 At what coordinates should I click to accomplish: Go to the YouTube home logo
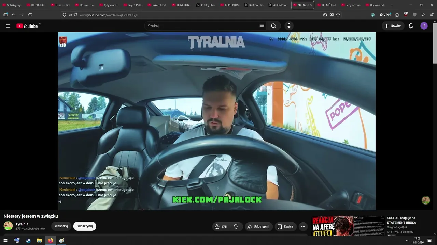click(x=27, y=26)
